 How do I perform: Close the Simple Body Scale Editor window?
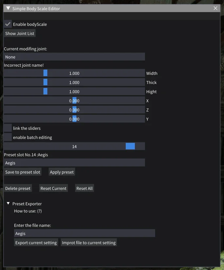tap(216, 8)
